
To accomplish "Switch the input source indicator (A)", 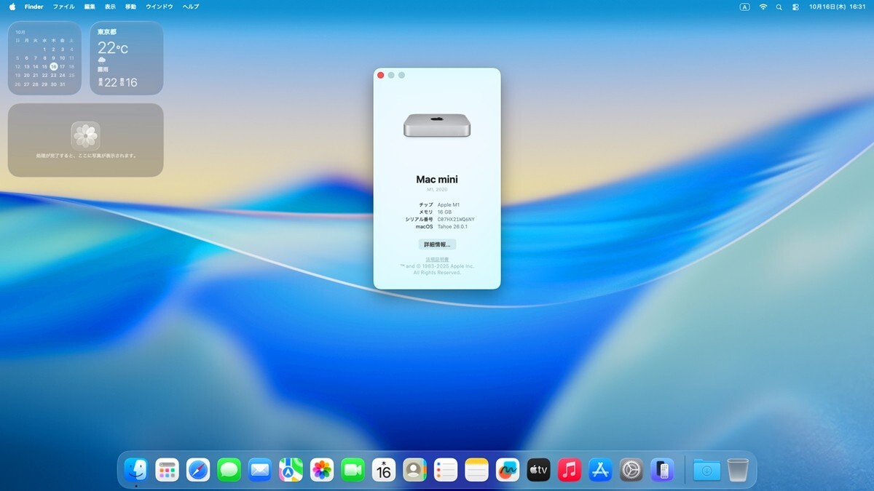I will [x=744, y=7].
